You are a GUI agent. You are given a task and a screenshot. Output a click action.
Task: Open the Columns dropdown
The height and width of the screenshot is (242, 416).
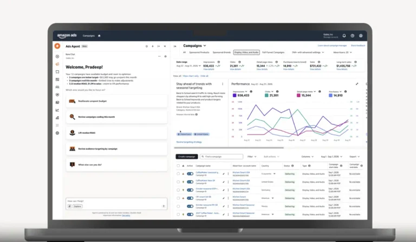[308, 157]
